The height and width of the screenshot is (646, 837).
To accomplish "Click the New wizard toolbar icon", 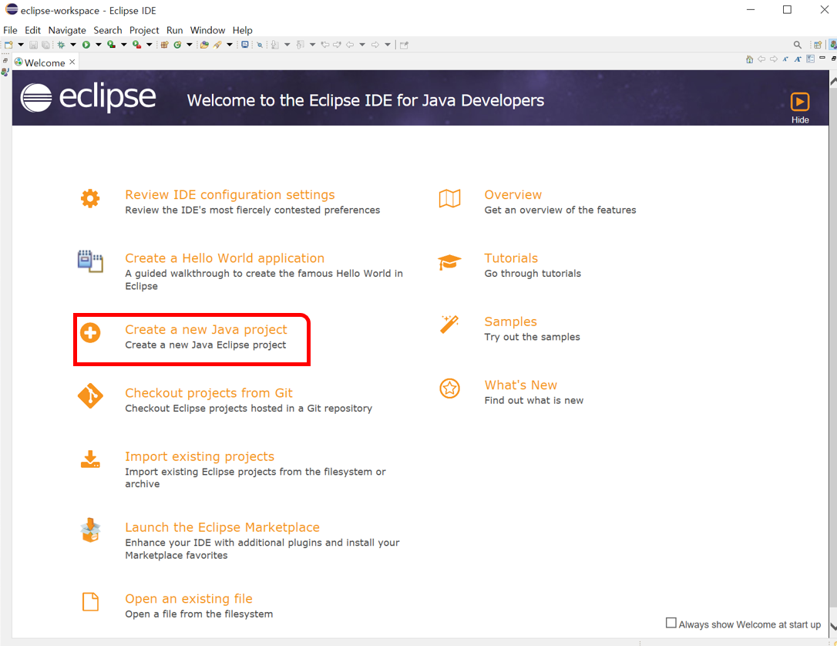I will point(9,45).
